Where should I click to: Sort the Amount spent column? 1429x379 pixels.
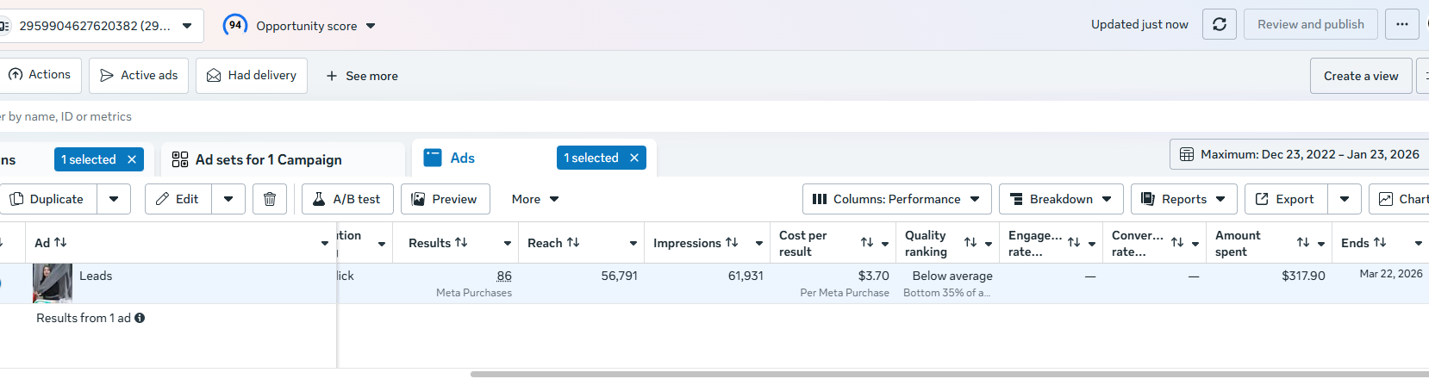tap(1303, 243)
